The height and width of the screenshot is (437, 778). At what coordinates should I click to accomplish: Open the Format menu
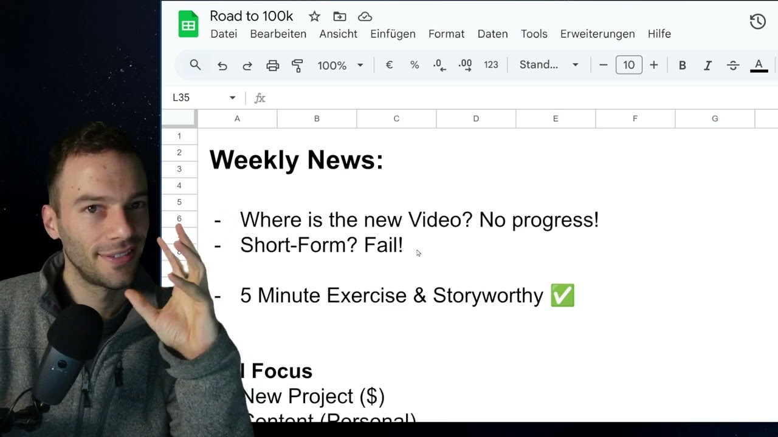tap(446, 34)
